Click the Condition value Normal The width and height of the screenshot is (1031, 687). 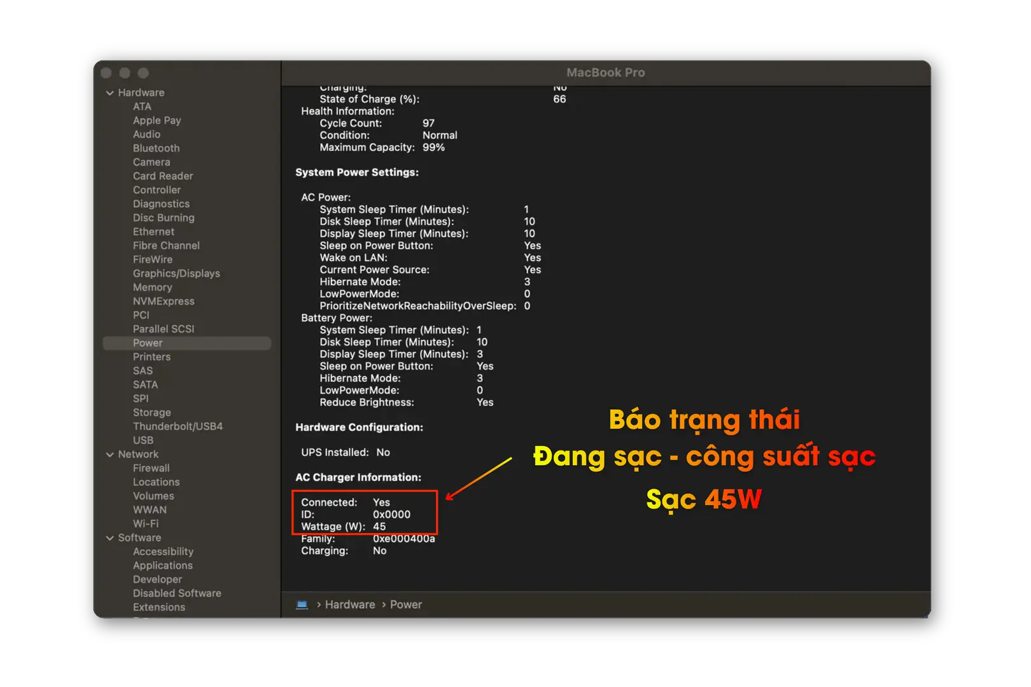440,135
